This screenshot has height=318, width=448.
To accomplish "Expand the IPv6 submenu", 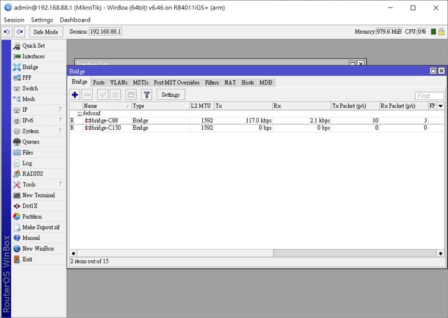I will [x=39, y=120].
